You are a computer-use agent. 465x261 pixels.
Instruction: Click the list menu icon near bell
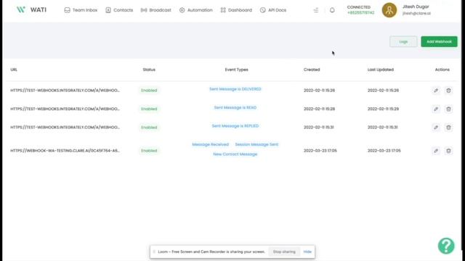[316, 10]
